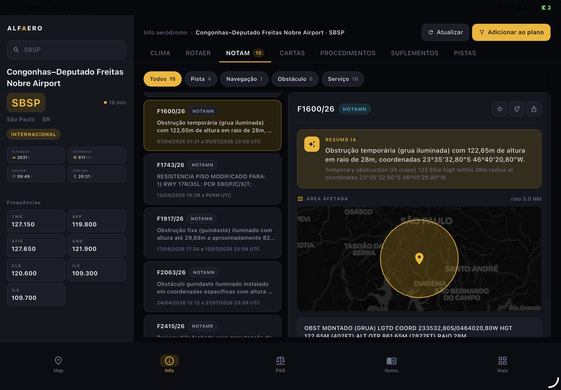Click Adicionar ao plano button
Image resolution: width=561 pixels, height=390 pixels.
tap(511, 32)
